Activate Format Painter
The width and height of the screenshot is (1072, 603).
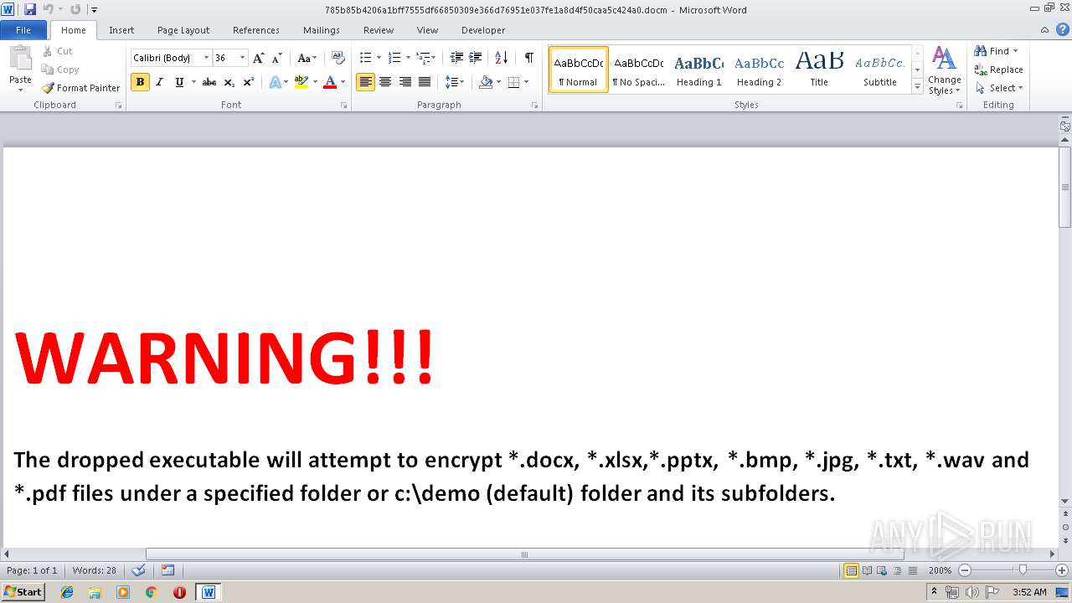(80, 88)
